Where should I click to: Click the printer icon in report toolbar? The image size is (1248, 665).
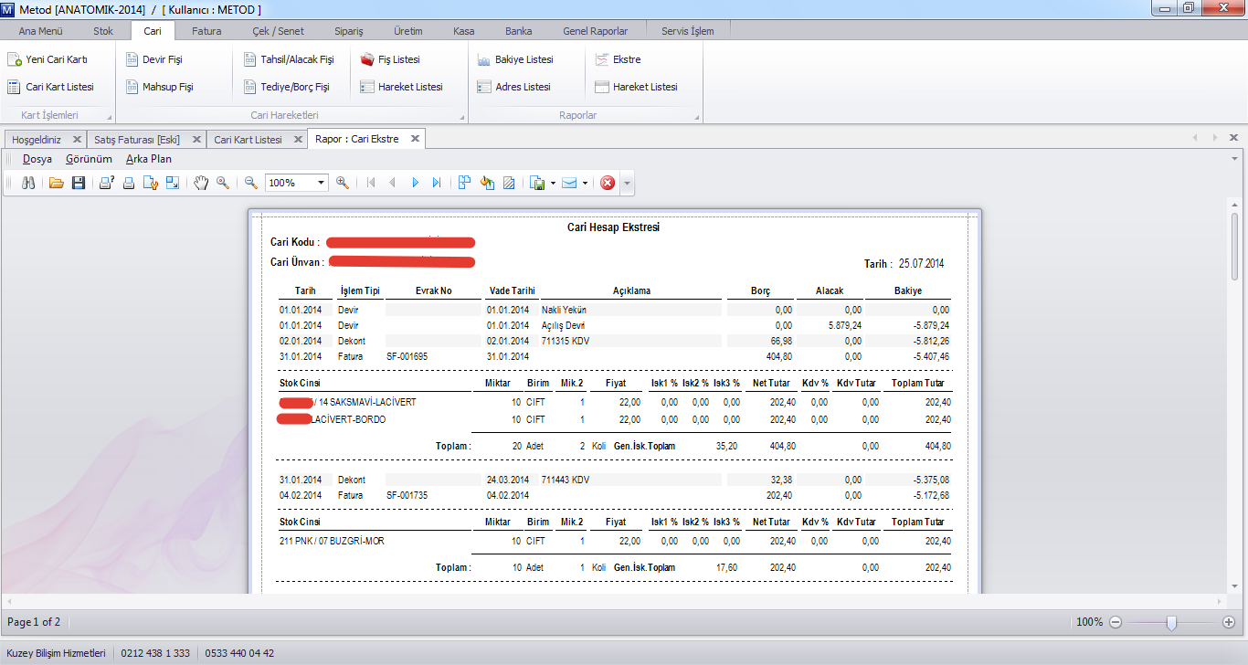point(129,183)
